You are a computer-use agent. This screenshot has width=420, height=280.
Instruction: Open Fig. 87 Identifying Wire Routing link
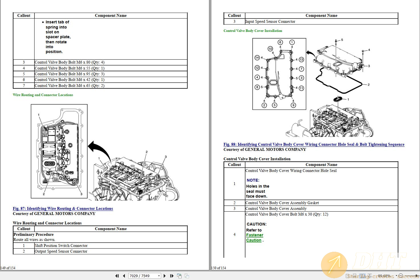pyautogui.click(x=63, y=208)
